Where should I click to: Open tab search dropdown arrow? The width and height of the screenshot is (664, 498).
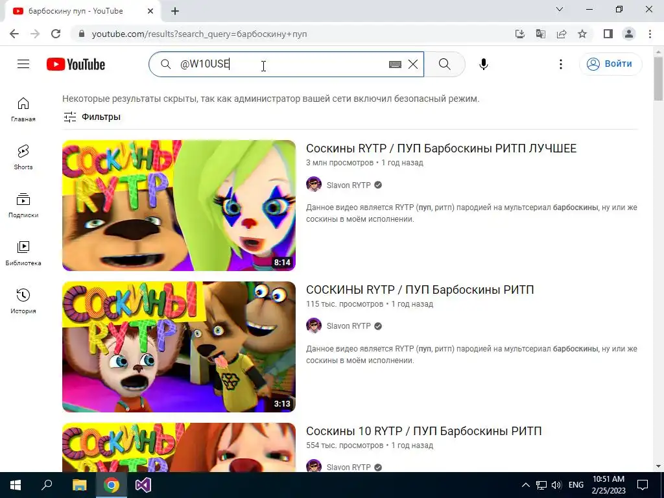(560, 9)
